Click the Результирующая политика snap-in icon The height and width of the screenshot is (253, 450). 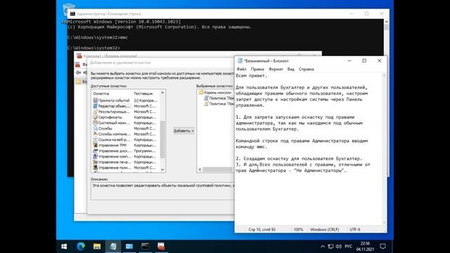(96, 112)
